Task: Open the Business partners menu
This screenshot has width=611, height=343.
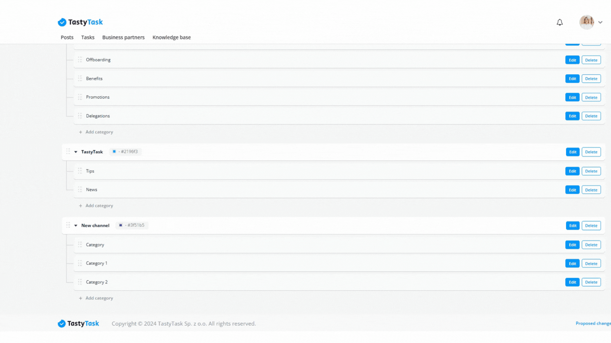Action: click(x=123, y=37)
